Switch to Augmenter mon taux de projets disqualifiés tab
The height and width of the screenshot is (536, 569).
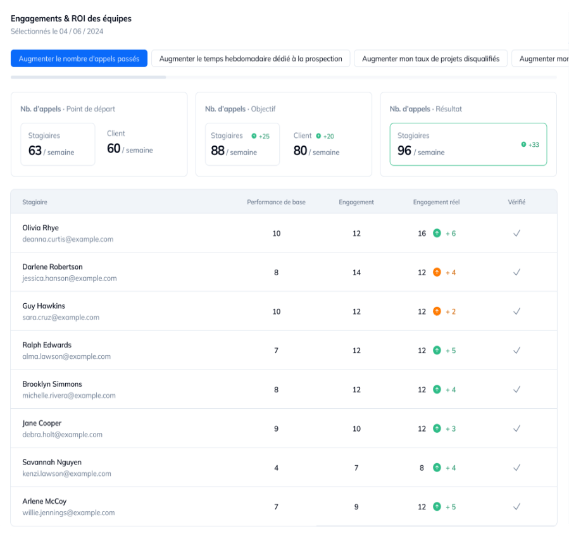(430, 58)
